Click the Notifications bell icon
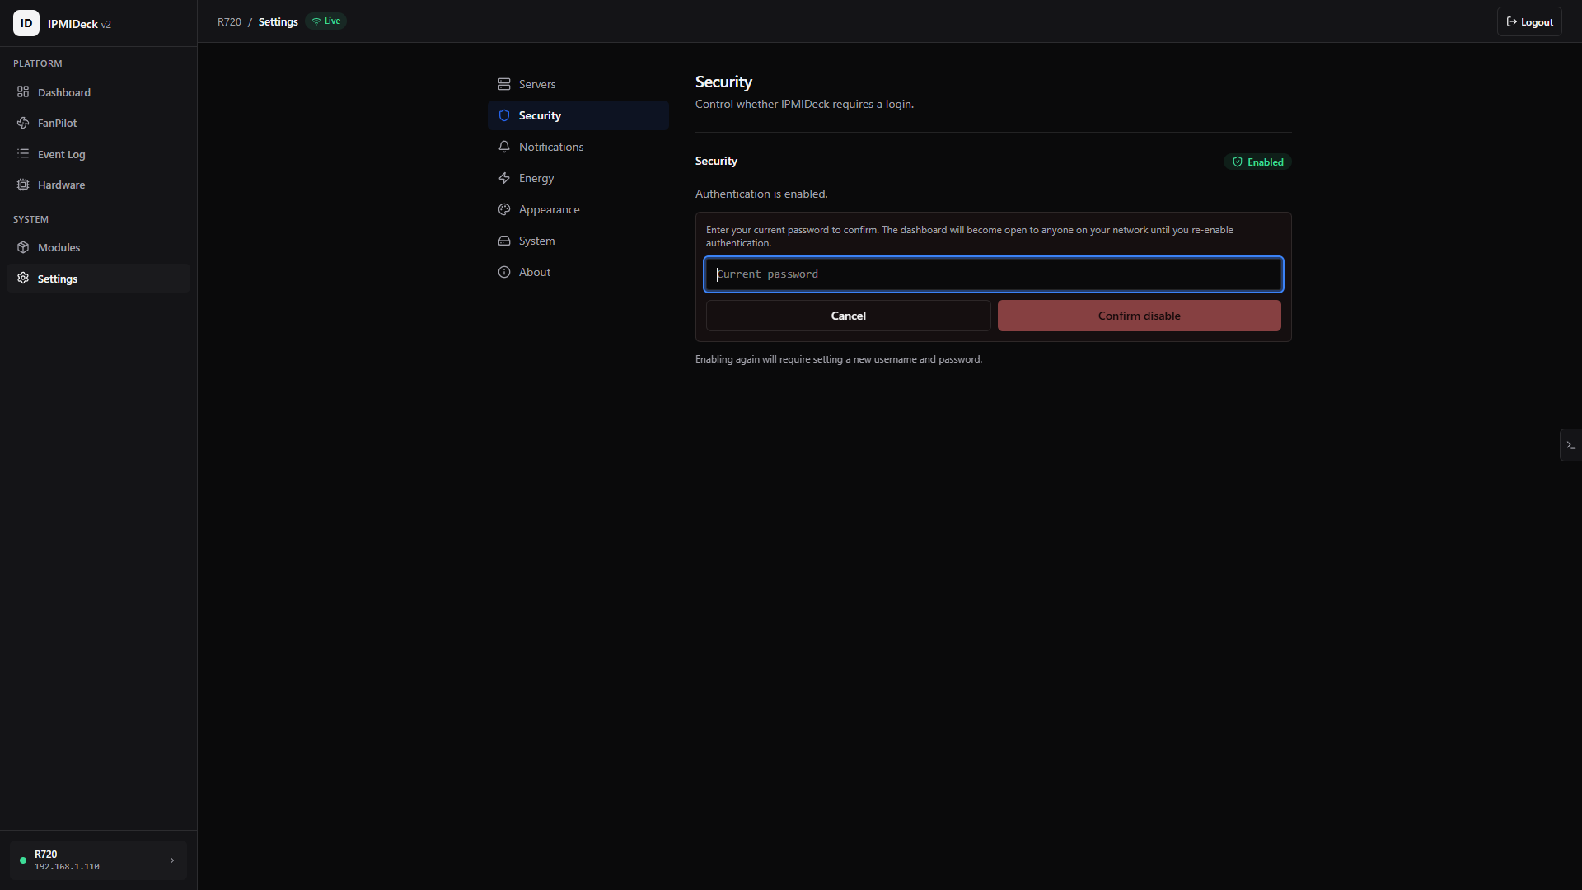The height and width of the screenshot is (890, 1582). pyautogui.click(x=504, y=147)
